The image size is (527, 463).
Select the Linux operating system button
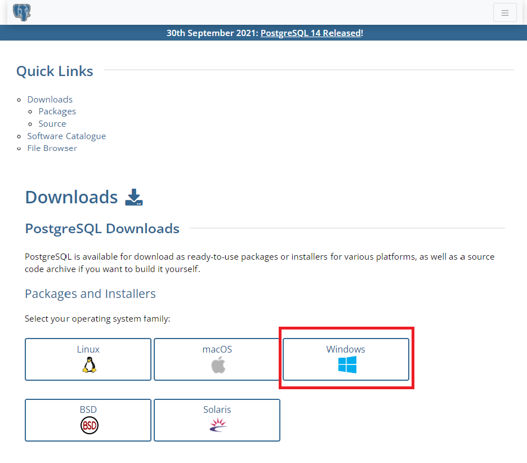88,359
